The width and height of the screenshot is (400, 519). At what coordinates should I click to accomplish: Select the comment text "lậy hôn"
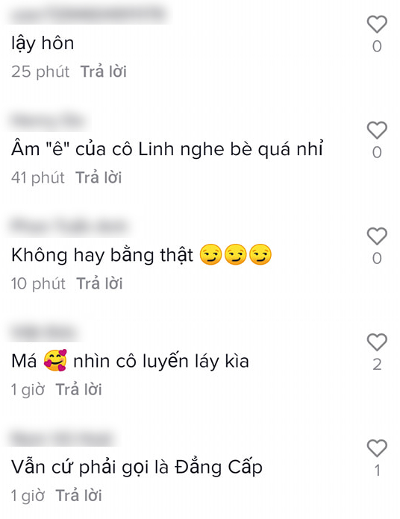point(43,44)
